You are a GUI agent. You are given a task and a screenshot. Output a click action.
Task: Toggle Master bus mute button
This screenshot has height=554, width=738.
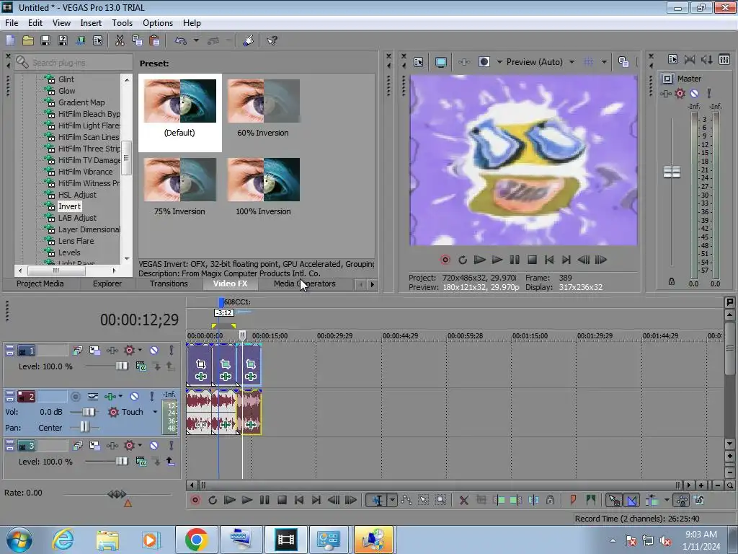click(694, 93)
